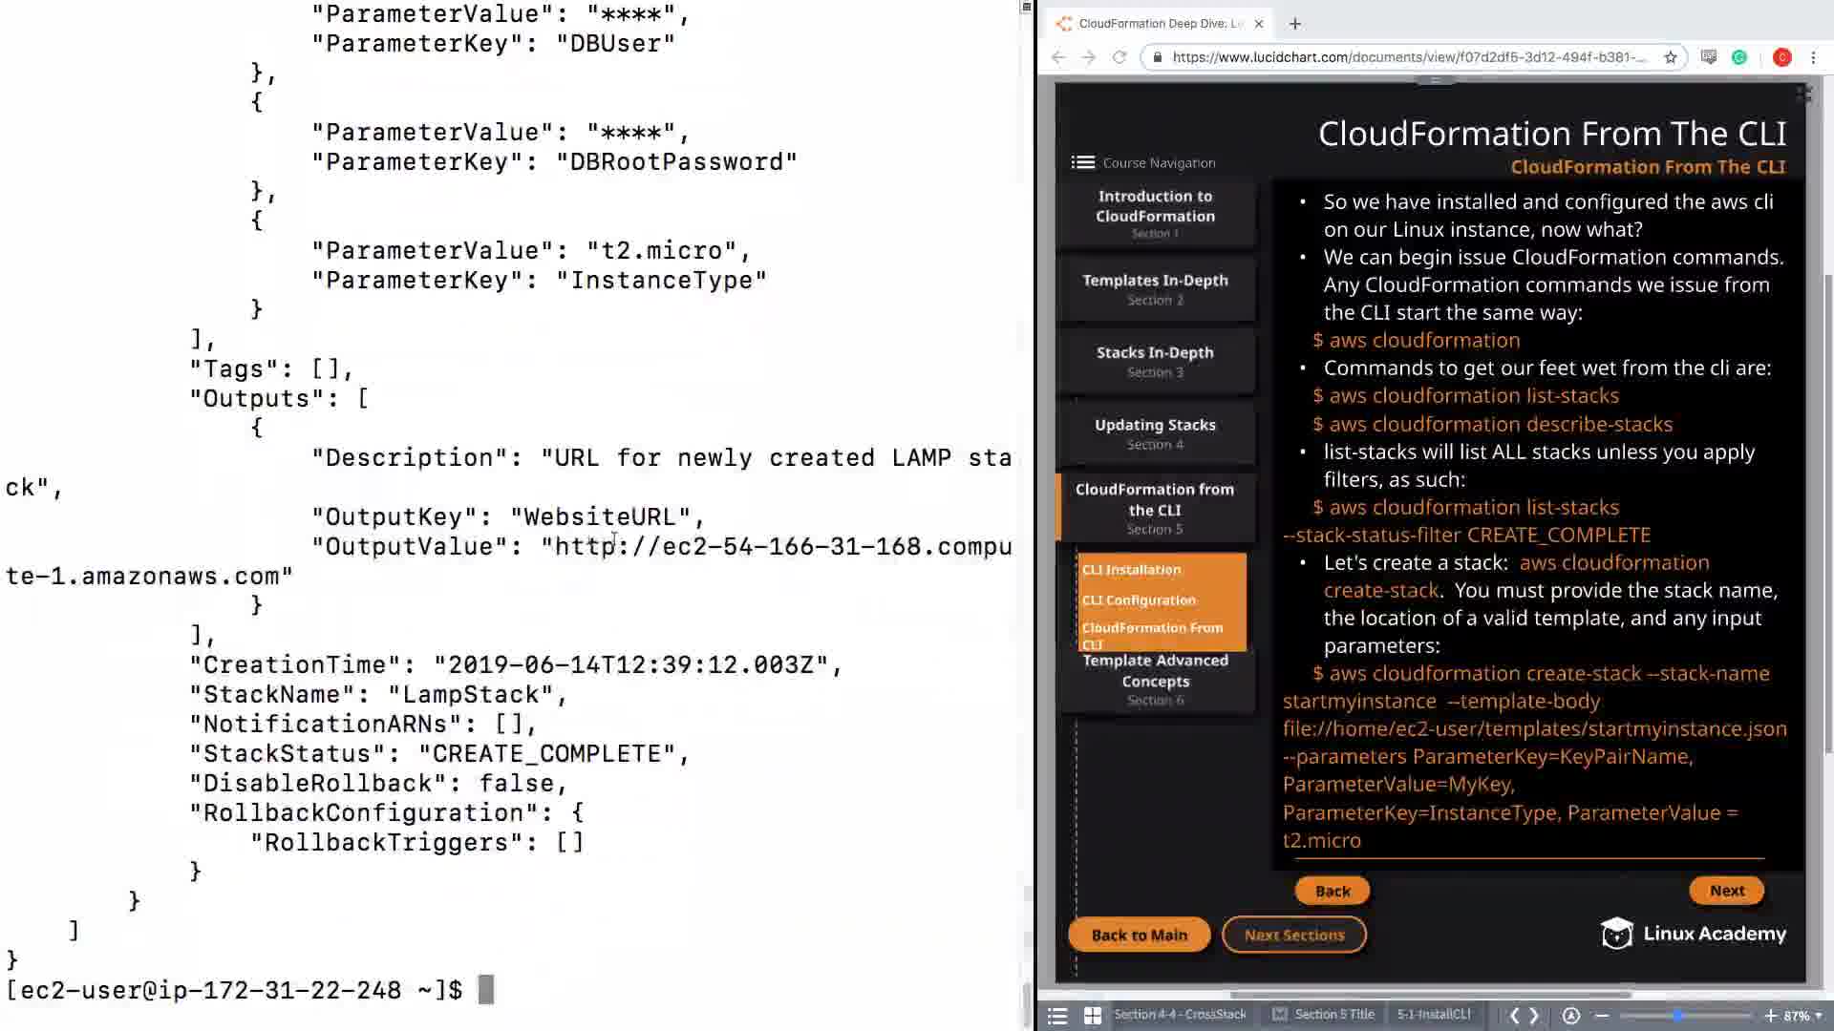Image resolution: width=1834 pixels, height=1031 pixels.
Task: Reload the Lucidchart page
Action: point(1120,57)
